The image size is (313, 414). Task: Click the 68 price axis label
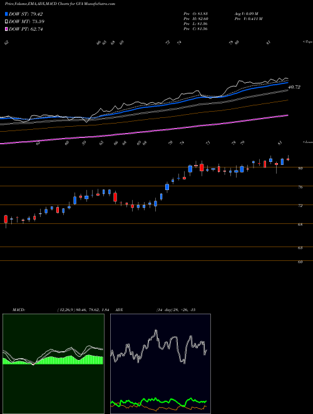[x=300, y=225]
